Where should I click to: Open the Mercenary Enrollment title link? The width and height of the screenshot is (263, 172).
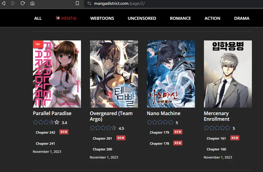(217, 116)
